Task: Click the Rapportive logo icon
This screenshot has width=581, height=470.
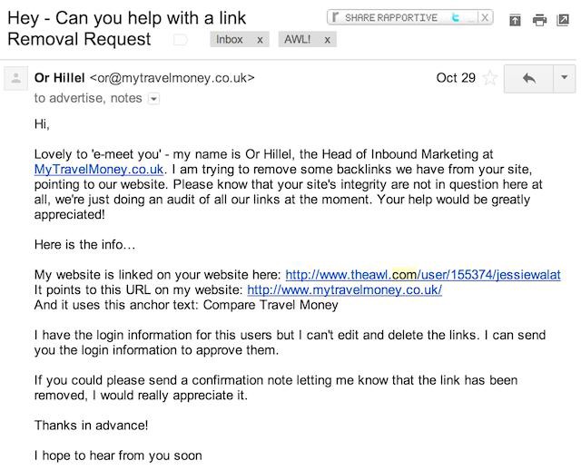Action: click(335, 17)
